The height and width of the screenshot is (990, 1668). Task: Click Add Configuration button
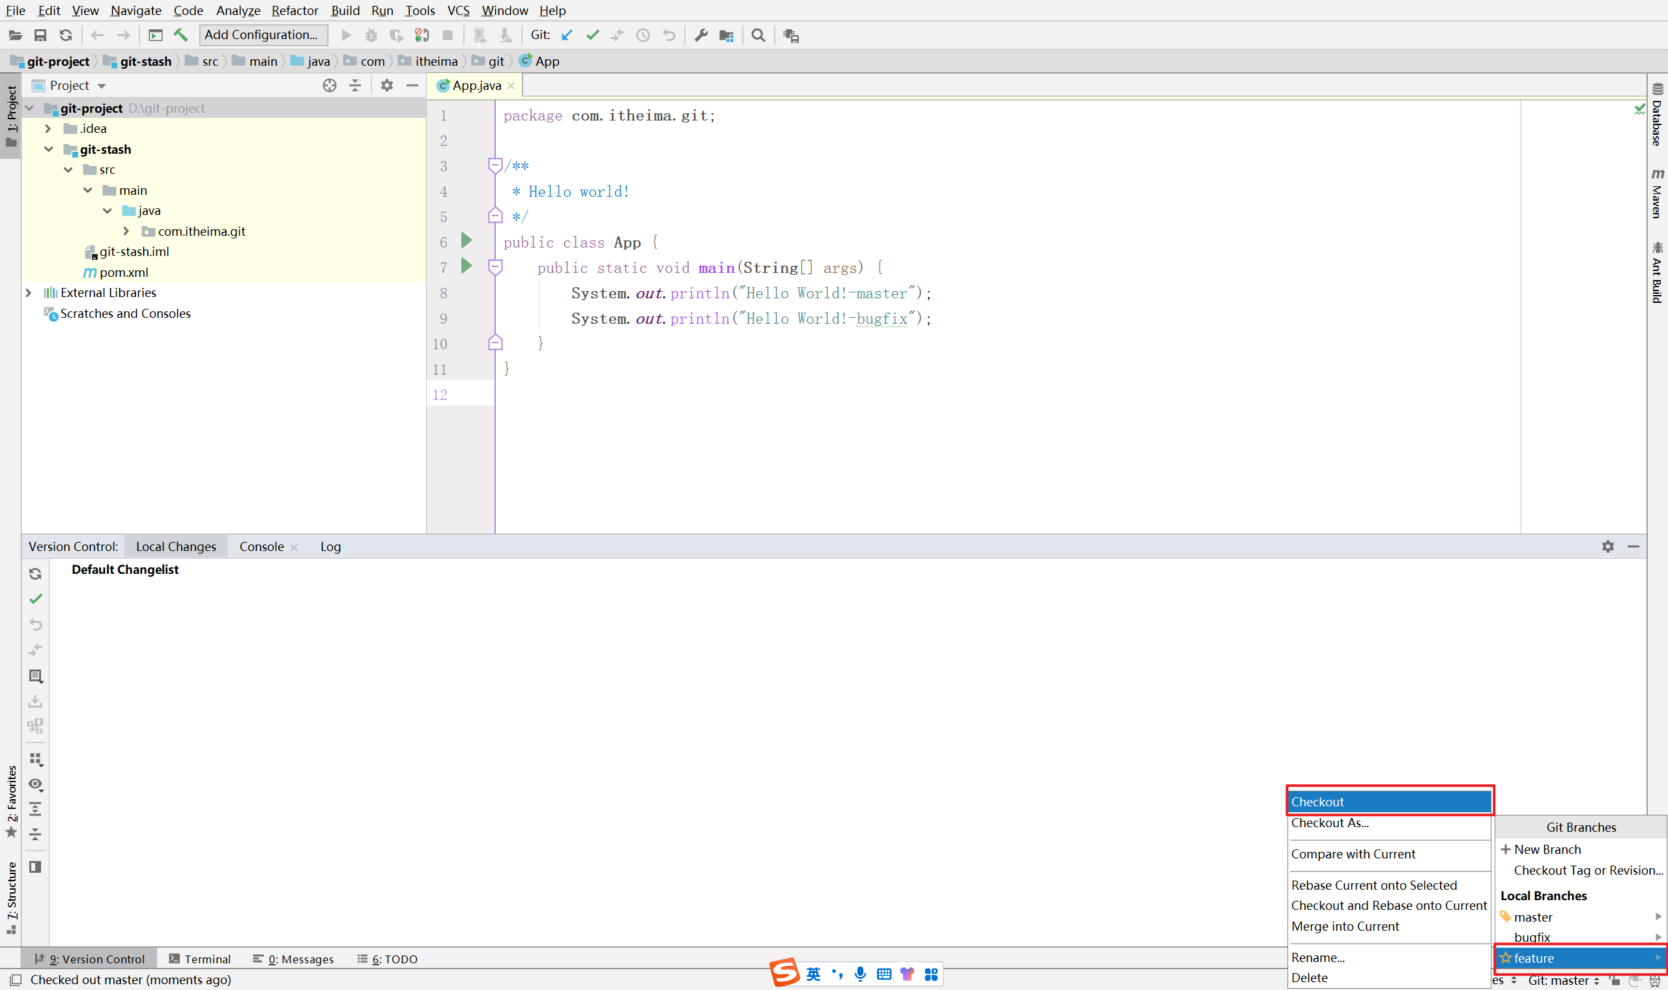(x=261, y=35)
